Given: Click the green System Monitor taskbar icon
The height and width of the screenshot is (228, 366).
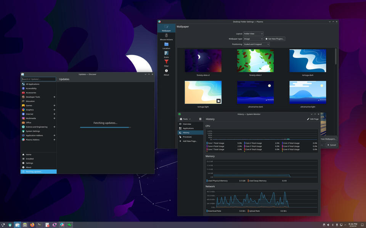Looking at the screenshot, I should click(69, 225).
